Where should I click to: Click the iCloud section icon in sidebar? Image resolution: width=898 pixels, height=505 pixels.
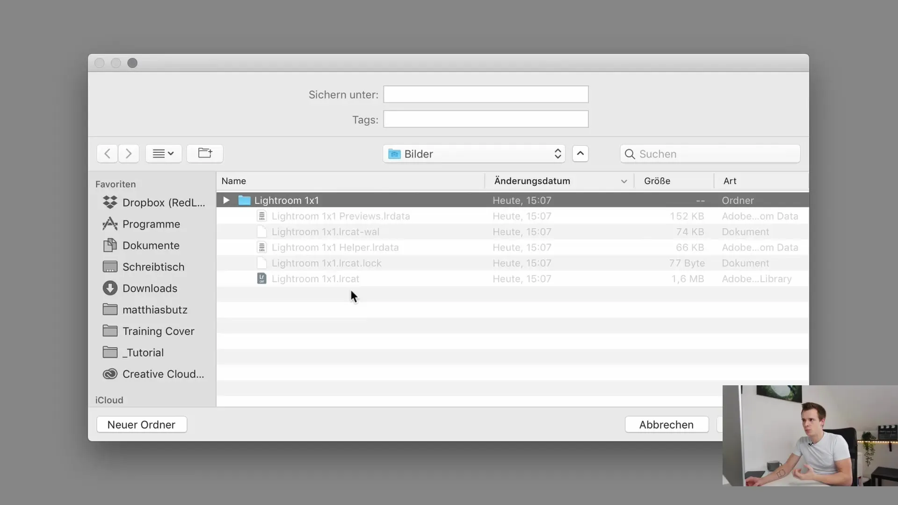tap(109, 400)
